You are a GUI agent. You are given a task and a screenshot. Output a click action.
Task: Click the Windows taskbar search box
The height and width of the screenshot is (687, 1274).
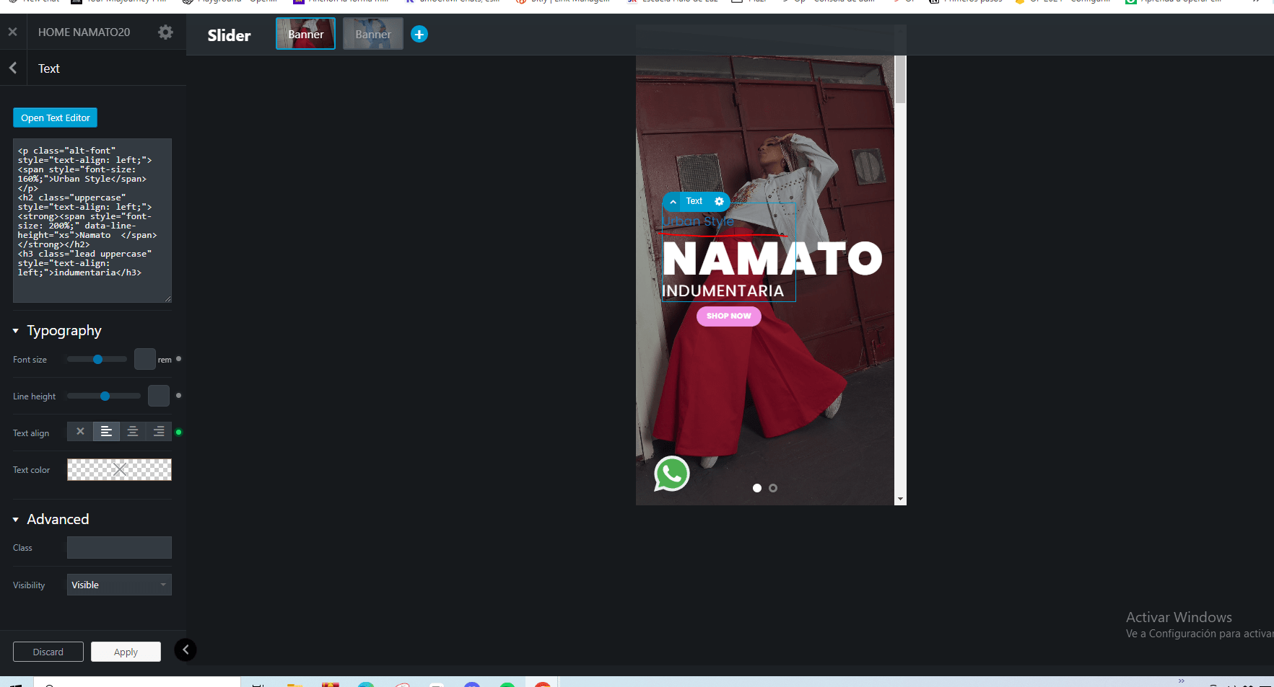pos(137,683)
